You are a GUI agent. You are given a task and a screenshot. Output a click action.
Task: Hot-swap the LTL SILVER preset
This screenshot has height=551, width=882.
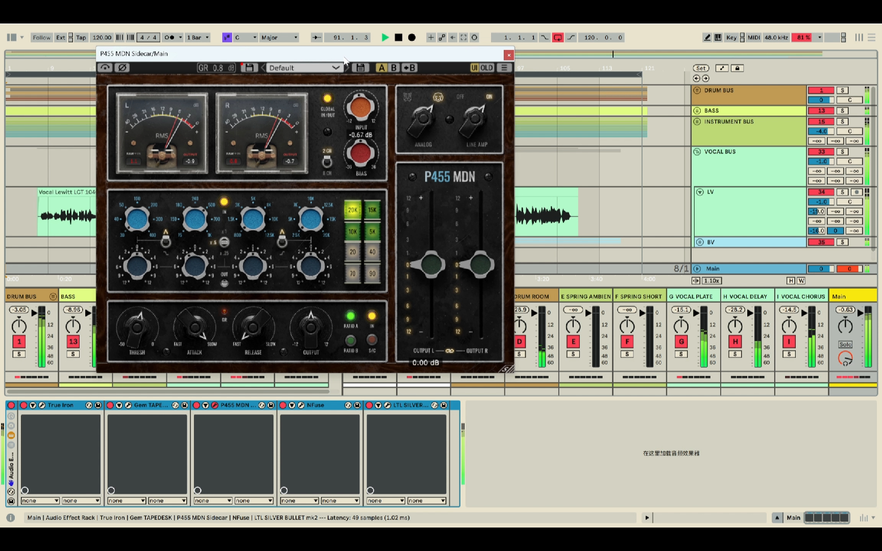pyautogui.click(x=434, y=405)
